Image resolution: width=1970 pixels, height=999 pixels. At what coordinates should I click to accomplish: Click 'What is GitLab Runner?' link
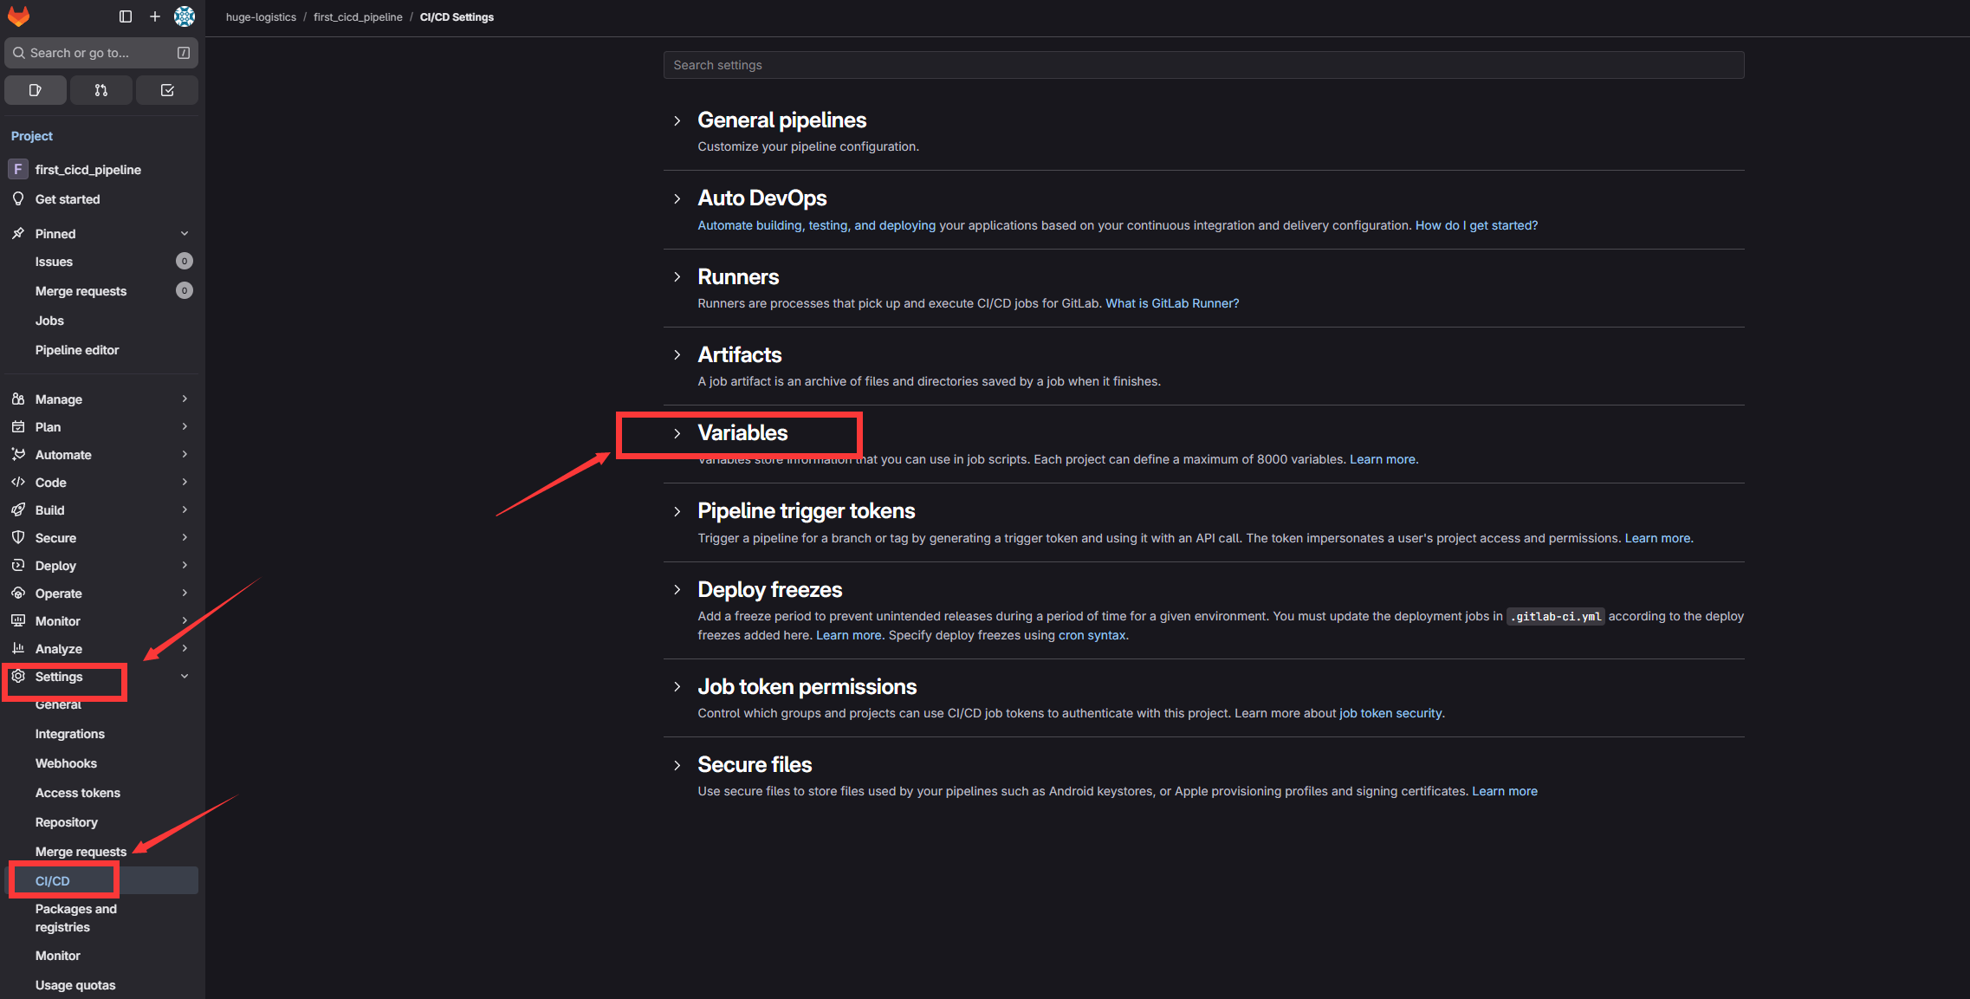tap(1172, 303)
